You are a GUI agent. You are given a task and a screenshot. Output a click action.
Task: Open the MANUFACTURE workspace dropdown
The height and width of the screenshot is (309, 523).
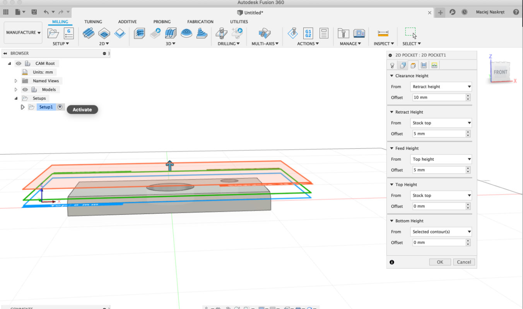tap(23, 32)
